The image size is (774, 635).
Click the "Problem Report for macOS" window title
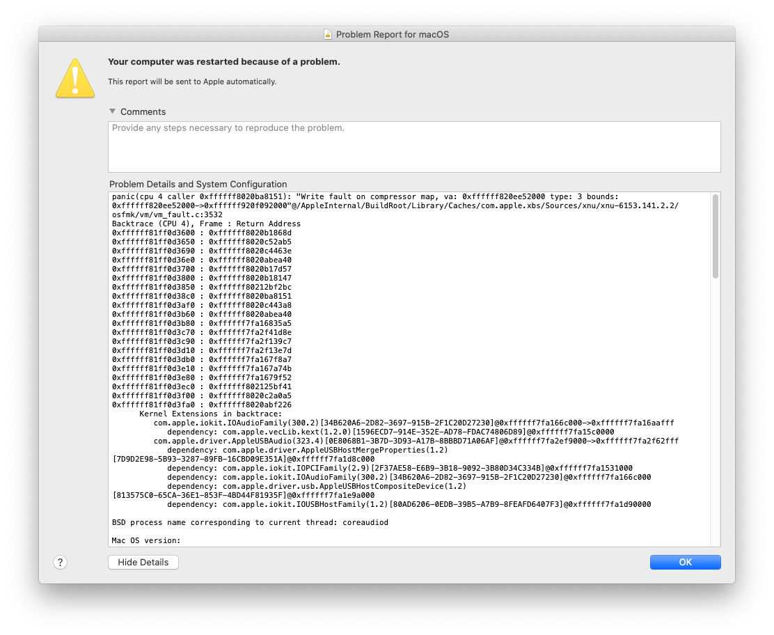pyautogui.click(x=393, y=35)
